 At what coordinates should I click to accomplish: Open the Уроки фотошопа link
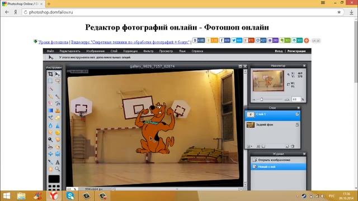pos(54,42)
